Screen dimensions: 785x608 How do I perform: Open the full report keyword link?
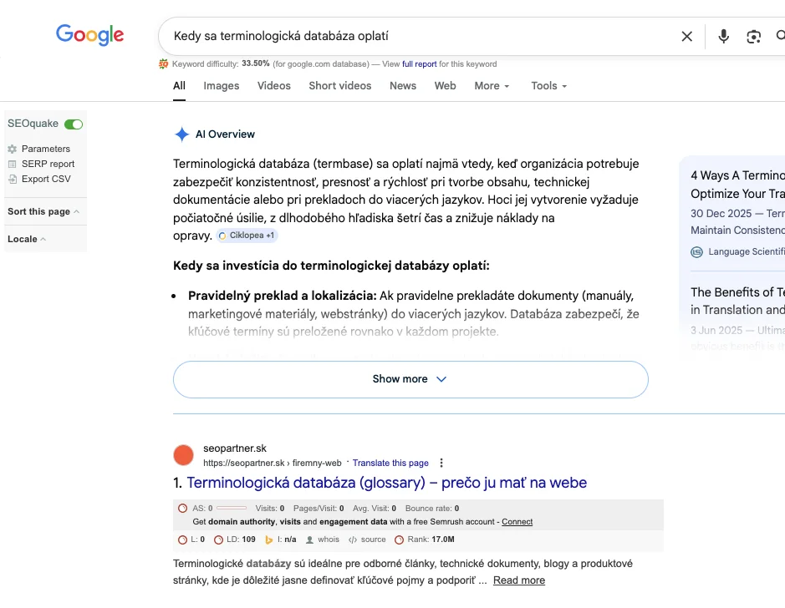[420, 63]
